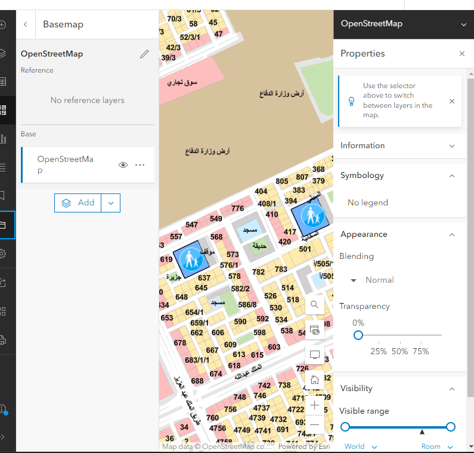Open the Legend list icon in the dark toolbar
The image size is (474, 453).
[2, 167]
